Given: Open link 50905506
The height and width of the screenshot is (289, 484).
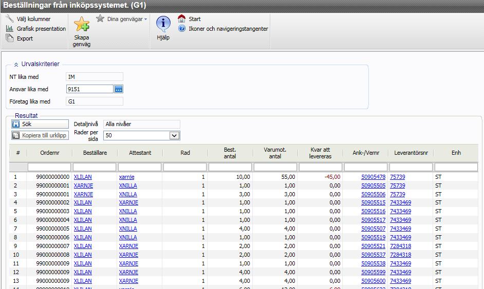Looking at the screenshot, I should pyautogui.click(x=373, y=194).
